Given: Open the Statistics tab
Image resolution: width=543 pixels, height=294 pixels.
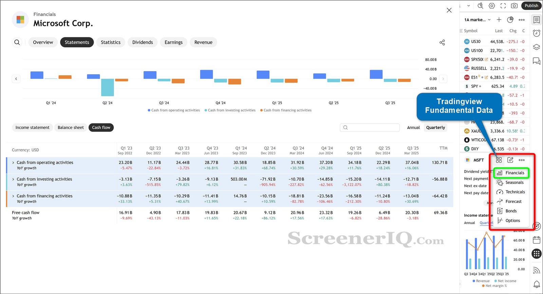Looking at the screenshot, I should coord(111,42).
